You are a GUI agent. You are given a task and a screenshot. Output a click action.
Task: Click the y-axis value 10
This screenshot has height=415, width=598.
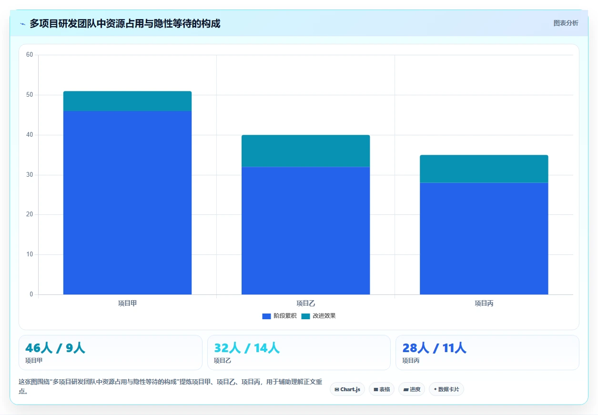click(30, 254)
